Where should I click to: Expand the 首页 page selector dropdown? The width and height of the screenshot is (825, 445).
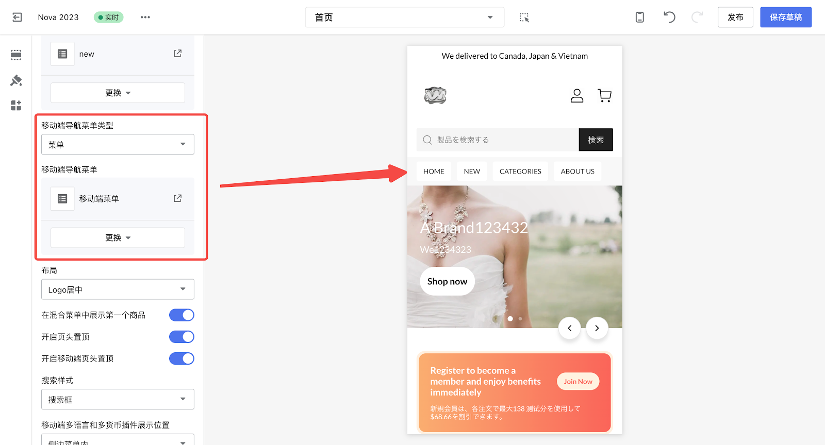pyautogui.click(x=404, y=18)
